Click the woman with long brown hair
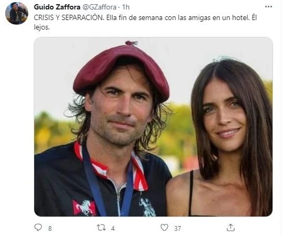The width and height of the screenshot is (282, 235). pyautogui.click(x=220, y=138)
